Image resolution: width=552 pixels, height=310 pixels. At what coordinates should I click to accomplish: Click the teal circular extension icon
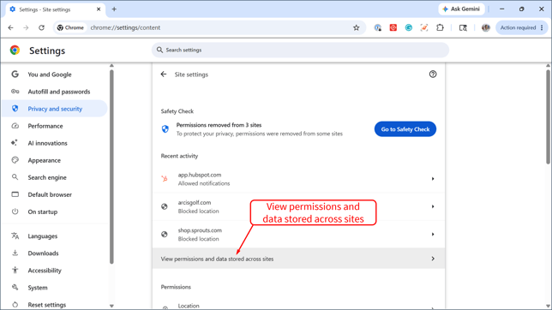(409, 27)
